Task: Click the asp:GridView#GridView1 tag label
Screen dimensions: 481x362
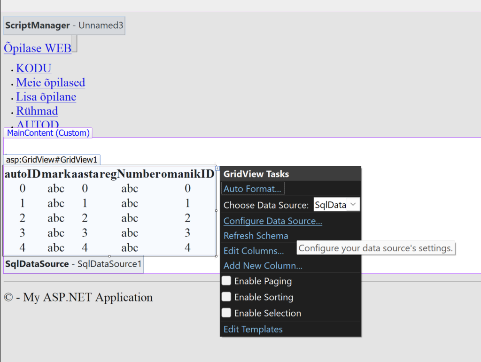Action: (52, 160)
